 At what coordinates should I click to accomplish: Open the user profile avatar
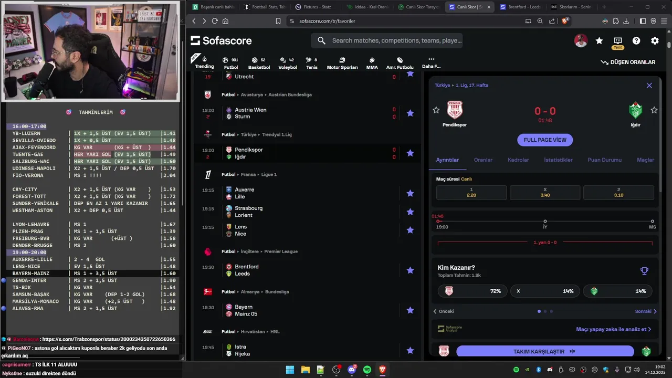click(581, 40)
